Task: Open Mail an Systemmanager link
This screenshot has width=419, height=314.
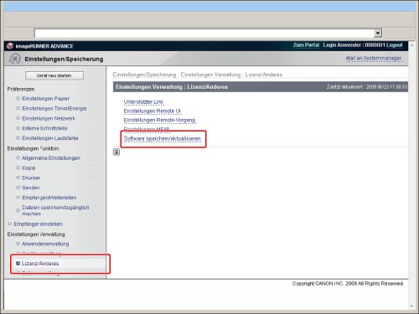Action: [x=374, y=59]
